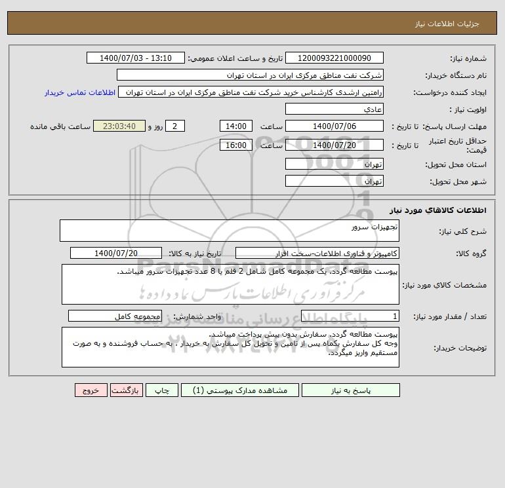Click the remaining days field showing 2
The width and height of the screenshot is (505, 488).
point(175,126)
